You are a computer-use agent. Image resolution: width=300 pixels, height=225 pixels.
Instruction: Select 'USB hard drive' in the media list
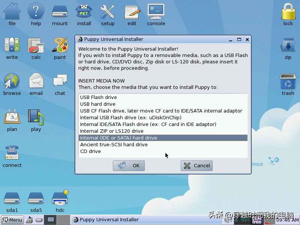pyautogui.click(x=163, y=104)
